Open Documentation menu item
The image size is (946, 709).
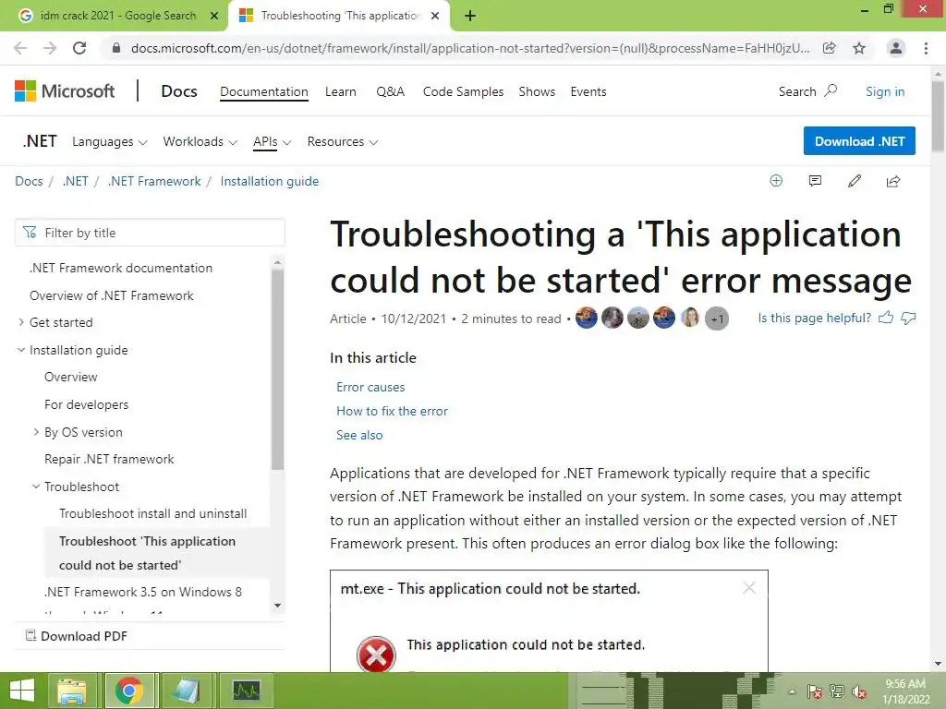tap(263, 91)
